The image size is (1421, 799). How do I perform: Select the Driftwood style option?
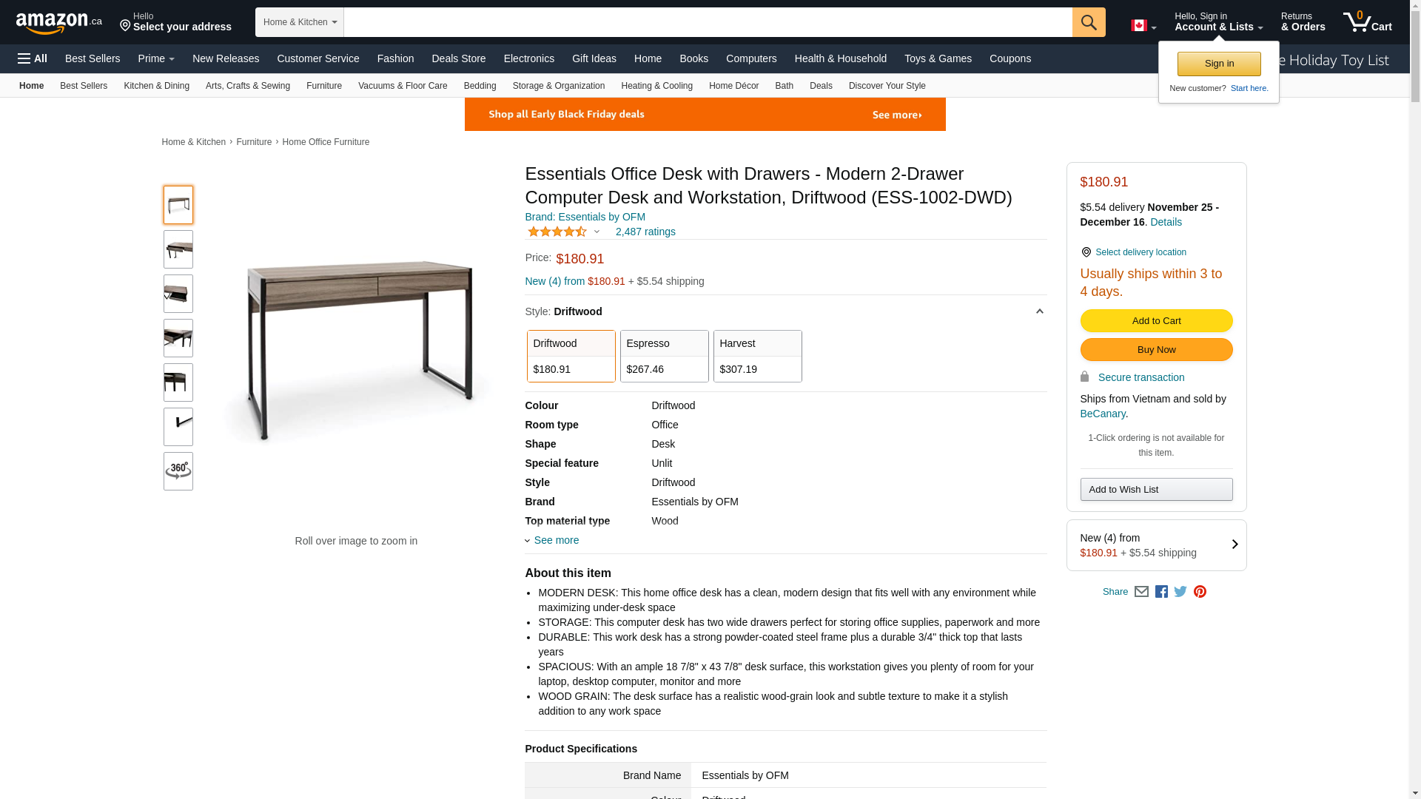(571, 356)
